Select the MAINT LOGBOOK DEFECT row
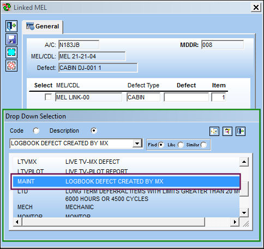 click(126, 181)
